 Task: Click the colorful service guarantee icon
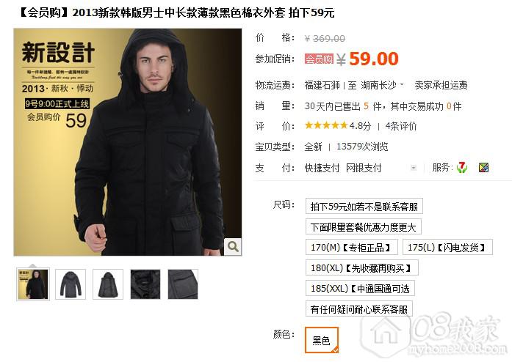click(483, 168)
